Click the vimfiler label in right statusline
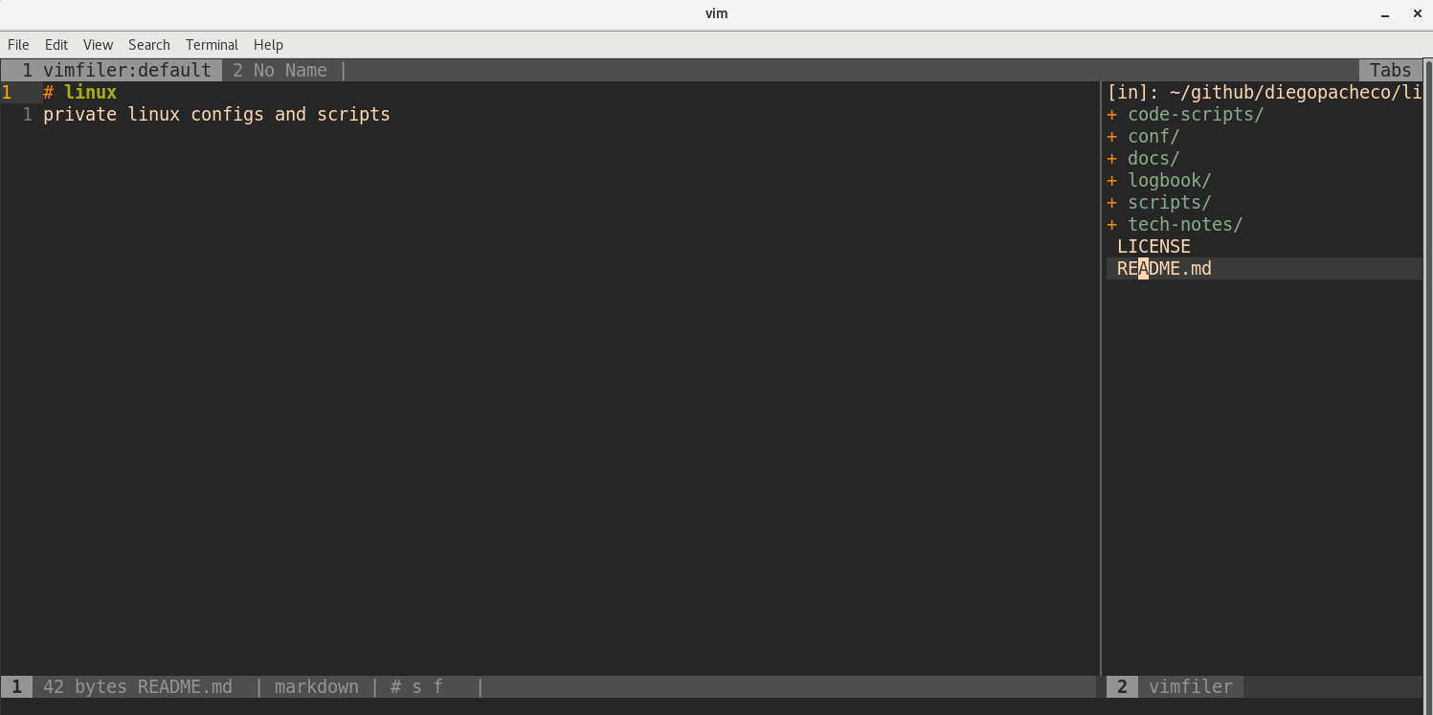Viewport: 1433px width, 715px height. pos(1191,686)
